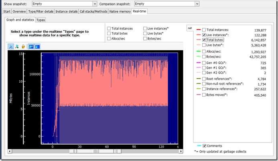Open the Type/Filter details tab
This screenshot has width=278, height=161.
[x=41, y=12]
